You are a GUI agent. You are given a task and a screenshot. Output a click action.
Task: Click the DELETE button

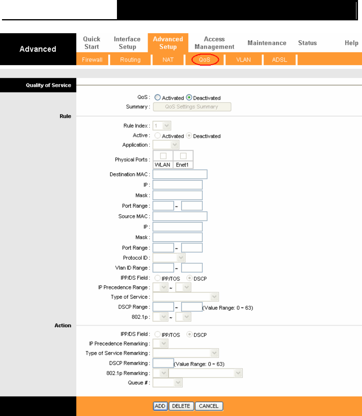181,406
